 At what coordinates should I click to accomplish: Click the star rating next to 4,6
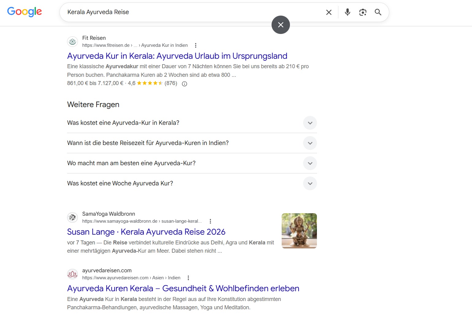[x=150, y=83]
